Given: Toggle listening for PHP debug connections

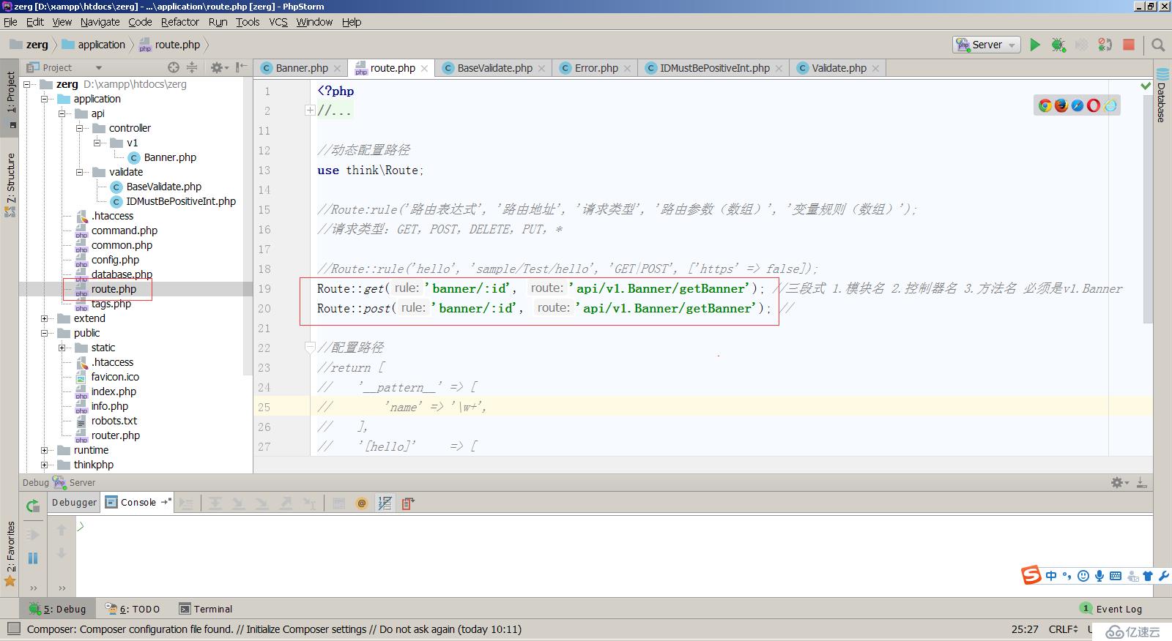Looking at the screenshot, I should 1105,45.
